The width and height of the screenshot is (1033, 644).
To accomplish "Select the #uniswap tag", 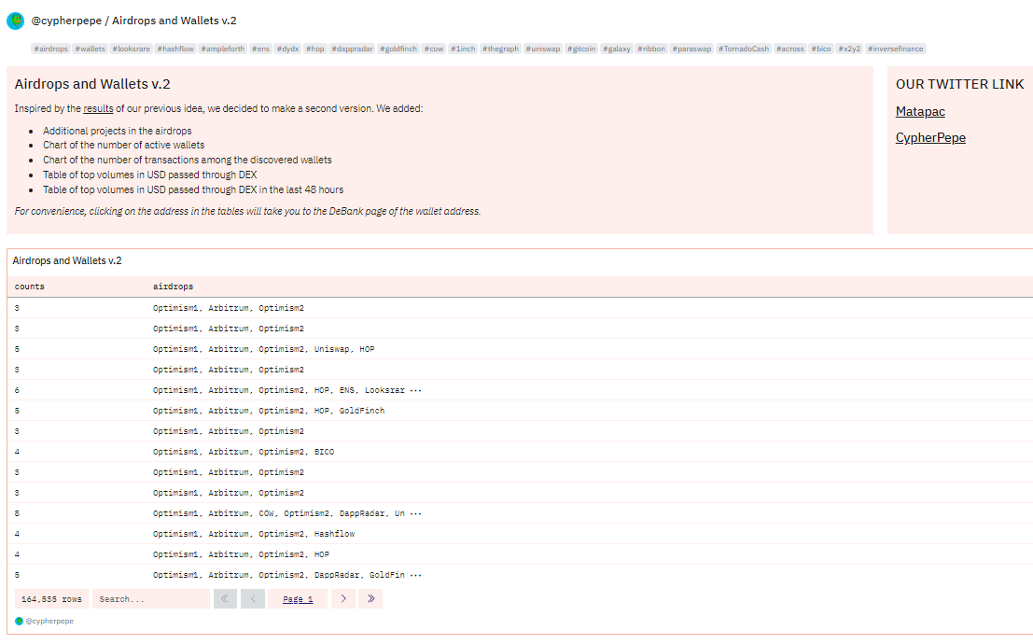I will pos(543,49).
